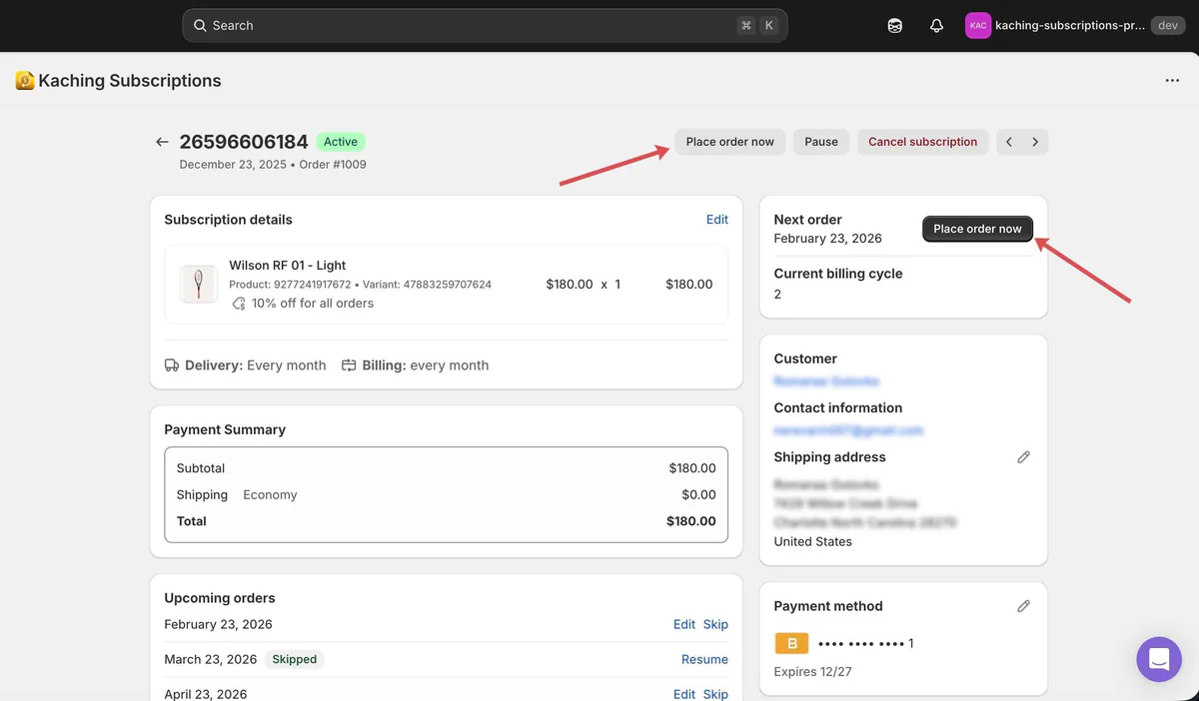The height and width of the screenshot is (701, 1199).
Task: Focus the top Search field
Action: [x=485, y=26]
